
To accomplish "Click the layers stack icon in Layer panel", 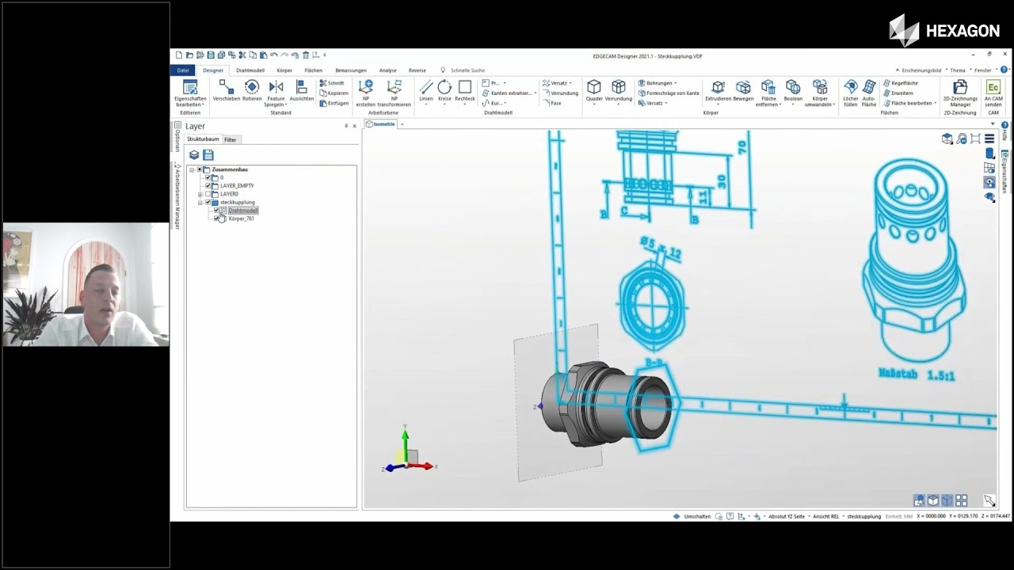I will point(194,155).
